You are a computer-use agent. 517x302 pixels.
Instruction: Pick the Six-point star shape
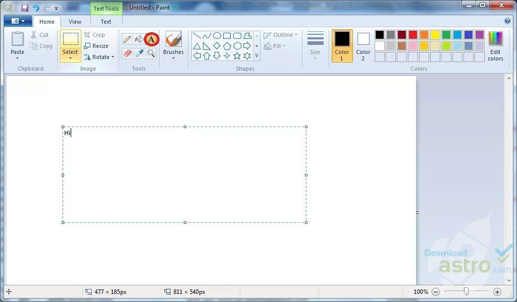pos(247,55)
